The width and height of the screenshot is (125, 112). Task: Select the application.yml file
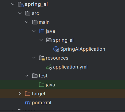point(70,67)
